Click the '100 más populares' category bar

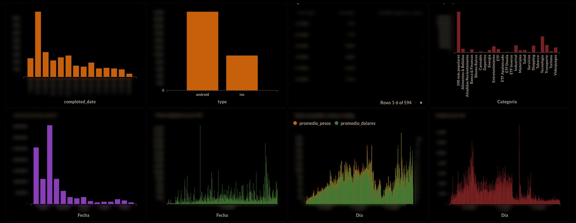pos(459,32)
